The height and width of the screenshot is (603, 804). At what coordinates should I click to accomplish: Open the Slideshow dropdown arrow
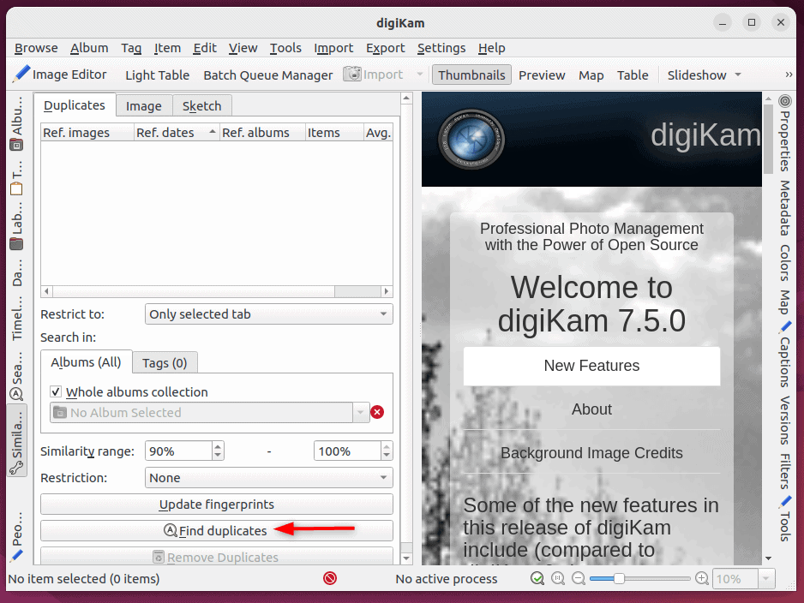pyautogui.click(x=738, y=75)
